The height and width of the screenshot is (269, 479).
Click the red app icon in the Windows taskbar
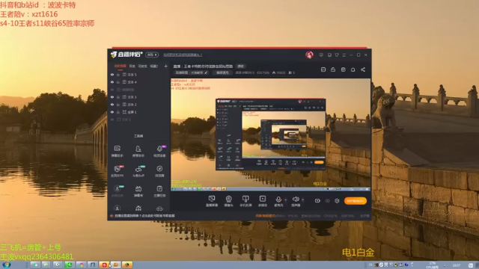pyautogui.click(x=104, y=265)
